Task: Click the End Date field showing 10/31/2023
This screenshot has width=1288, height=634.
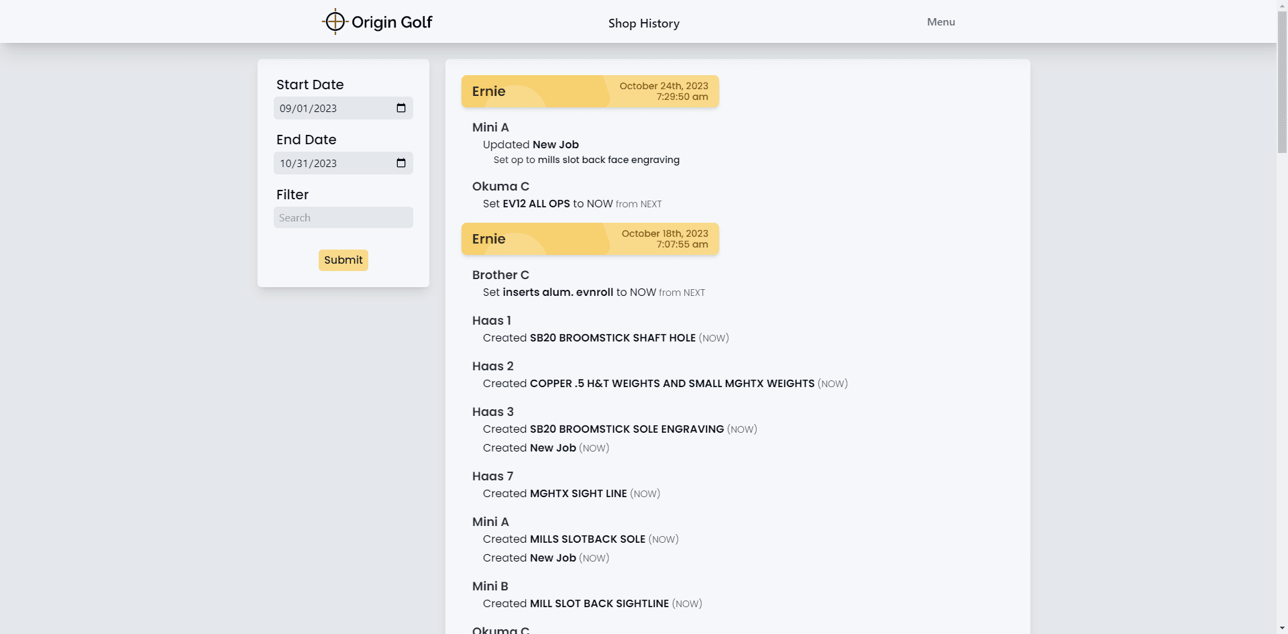Action: 332,163
